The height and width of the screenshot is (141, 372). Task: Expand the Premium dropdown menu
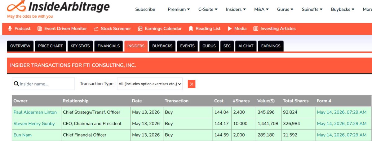pyautogui.click(x=179, y=9)
